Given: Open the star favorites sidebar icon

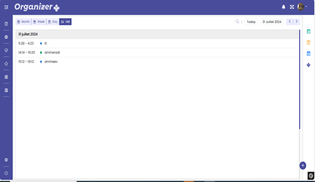Looking at the screenshot, I should (6, 64).
